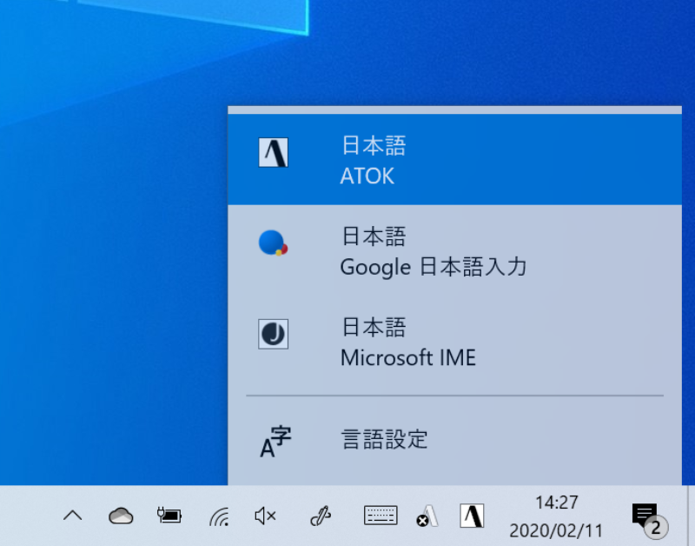Click Show desktop strip at taskbar edge
Image resolution: width=695 pixels, height=546 pixels.
pos(691,516)
